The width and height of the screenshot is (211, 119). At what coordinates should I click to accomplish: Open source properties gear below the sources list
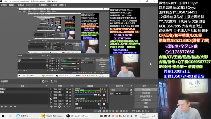60,107
